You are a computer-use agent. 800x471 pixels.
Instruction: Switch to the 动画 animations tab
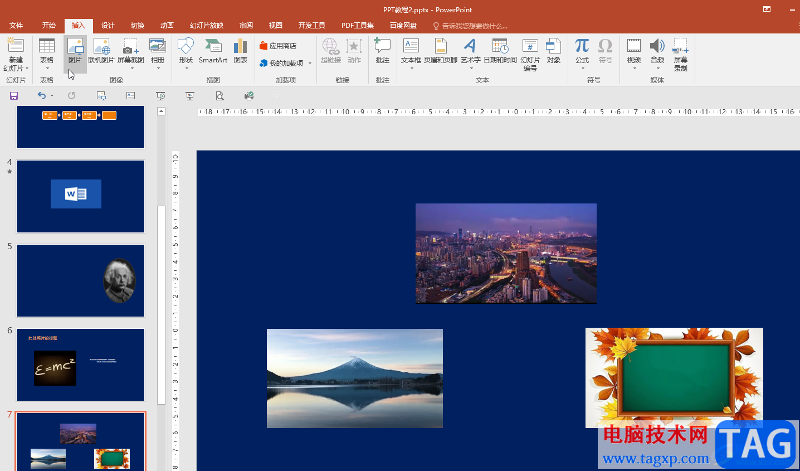[x=167, y=26]
